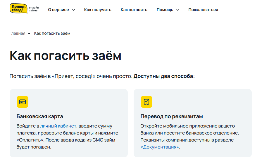Click the «Как погасить заём» breadcrumb

pyautogui.click(x=52, y=33)
